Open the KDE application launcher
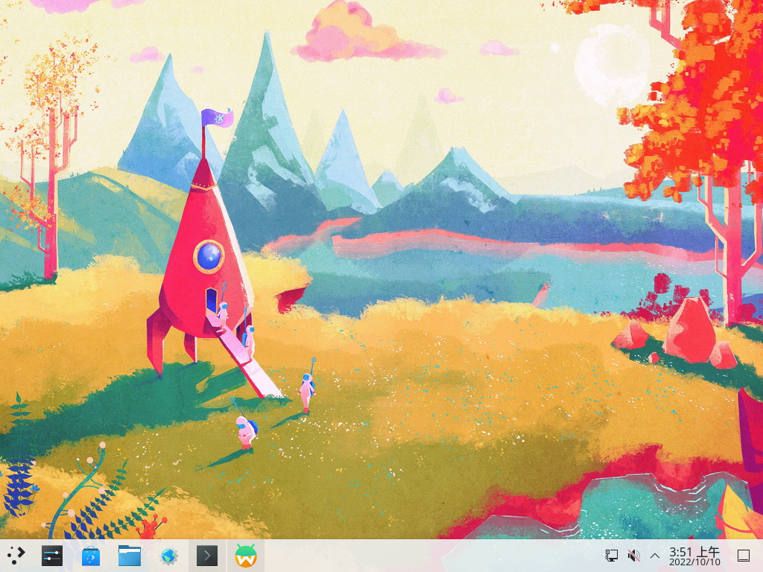Viewport: 763px width, 572px height. pos(15,556)
